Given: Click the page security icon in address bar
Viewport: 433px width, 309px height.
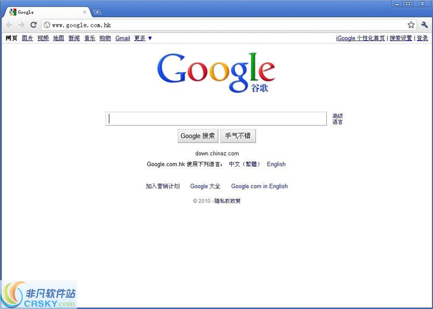Looking at the screenshot, I should (46, 25).
